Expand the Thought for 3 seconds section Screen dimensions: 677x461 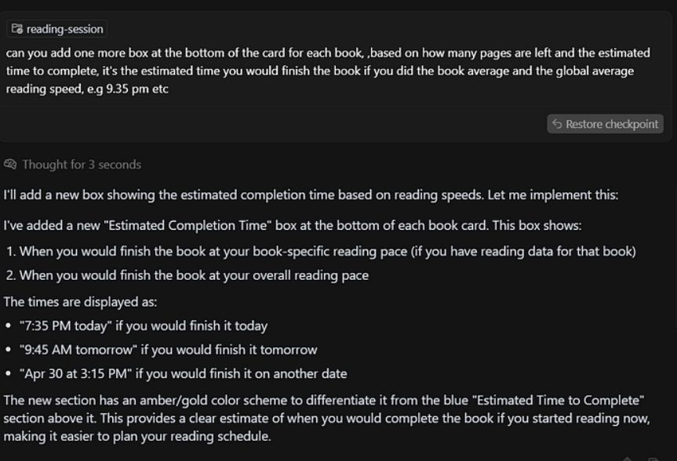[x=72, y=165]
